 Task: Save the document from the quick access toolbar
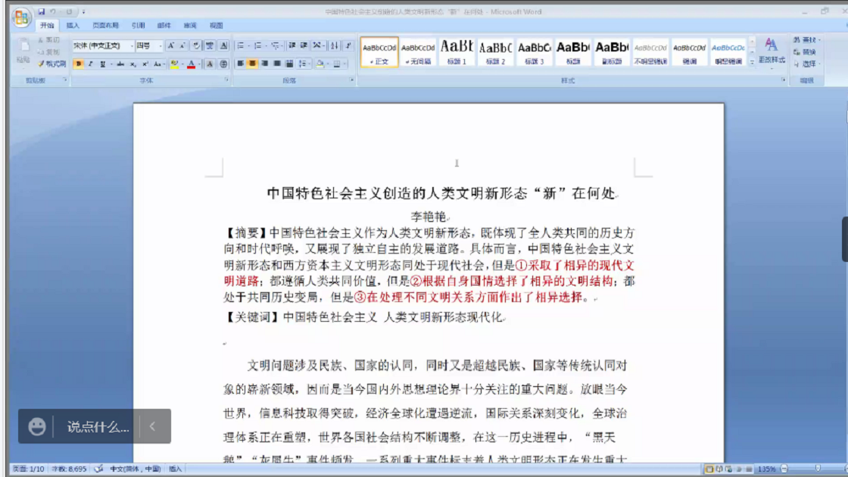[x=41, y=11]
